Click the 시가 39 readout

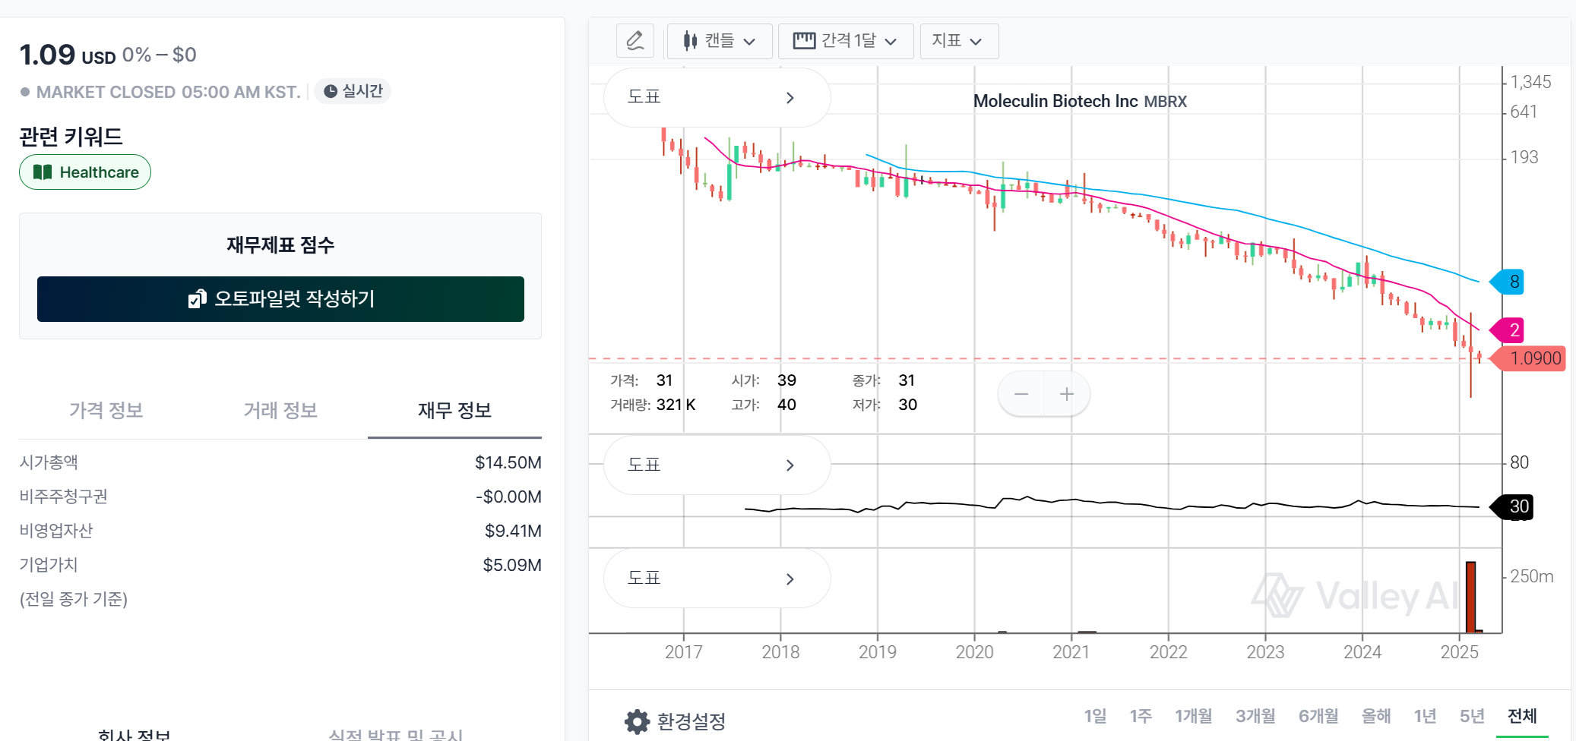coord(764,380)
